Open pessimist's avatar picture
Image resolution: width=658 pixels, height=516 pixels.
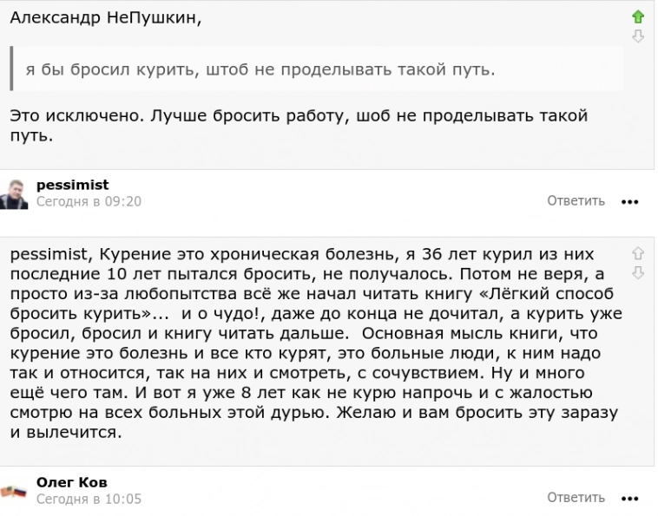[x=14, y=194]
